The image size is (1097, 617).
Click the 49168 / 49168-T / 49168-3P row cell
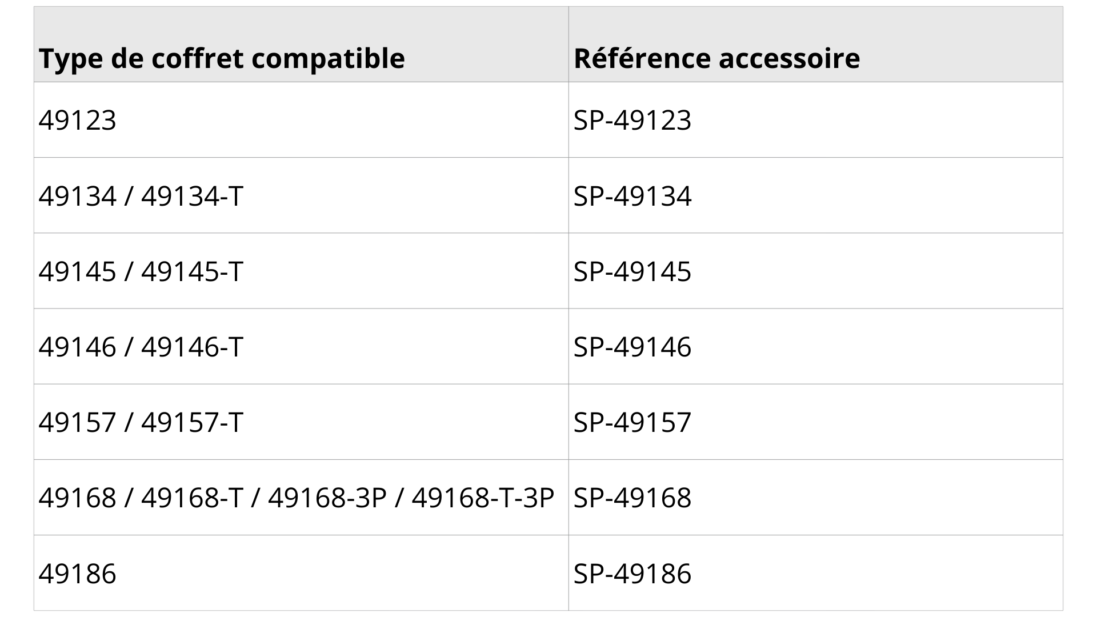[301, 497]
